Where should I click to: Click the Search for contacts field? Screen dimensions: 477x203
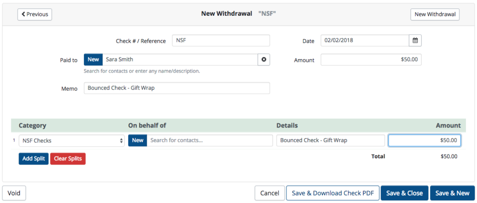(210, 141)
